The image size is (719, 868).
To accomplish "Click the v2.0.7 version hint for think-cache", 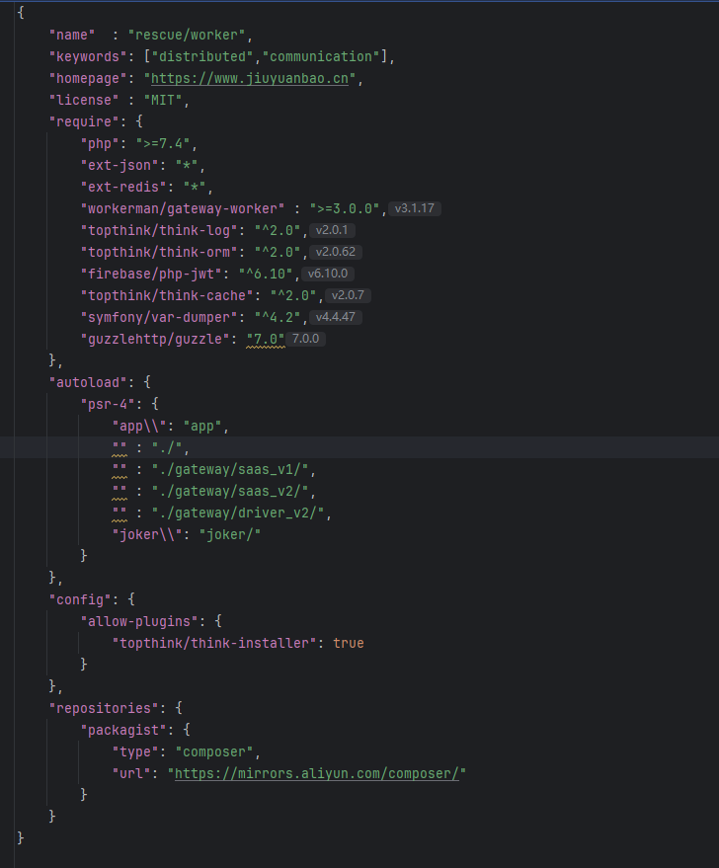I will [x=348, y=295].
